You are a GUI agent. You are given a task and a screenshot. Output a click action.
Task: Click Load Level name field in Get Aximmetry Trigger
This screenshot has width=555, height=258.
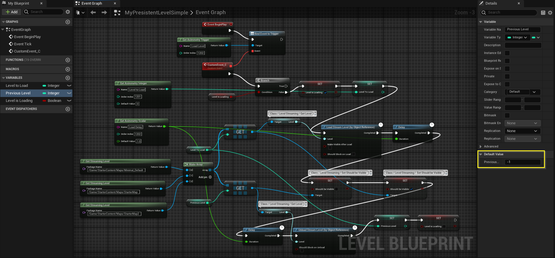click(x=198, y=46)
